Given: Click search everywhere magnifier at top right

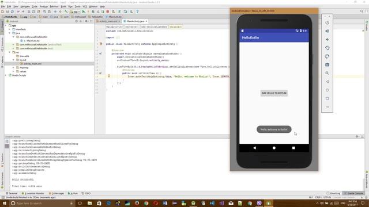Looking at the screenshot, I should tap(362, 11).
